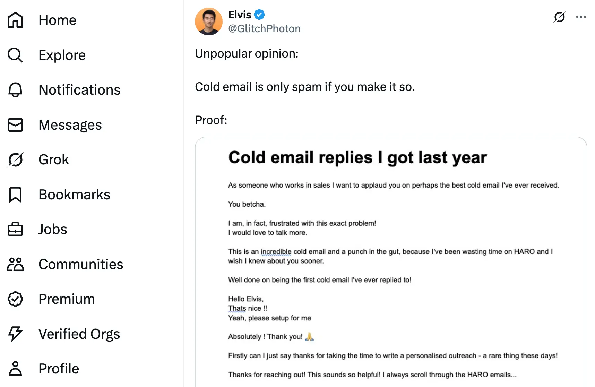The image size is (595, 387).
Task: Open the Jobs briefcase icon
Action: (x=15, y=229)
